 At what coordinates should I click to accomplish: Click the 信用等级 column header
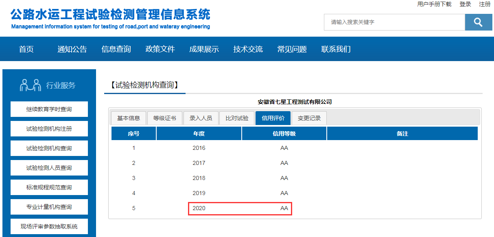[x=284, y=134]
